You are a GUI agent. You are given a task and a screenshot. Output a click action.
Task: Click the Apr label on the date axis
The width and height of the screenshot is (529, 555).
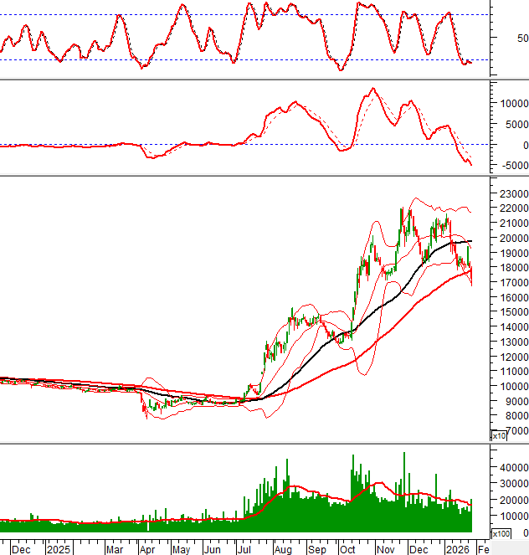tap(147, 549)
